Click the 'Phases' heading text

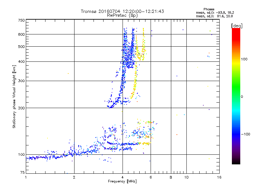[209, 9]
